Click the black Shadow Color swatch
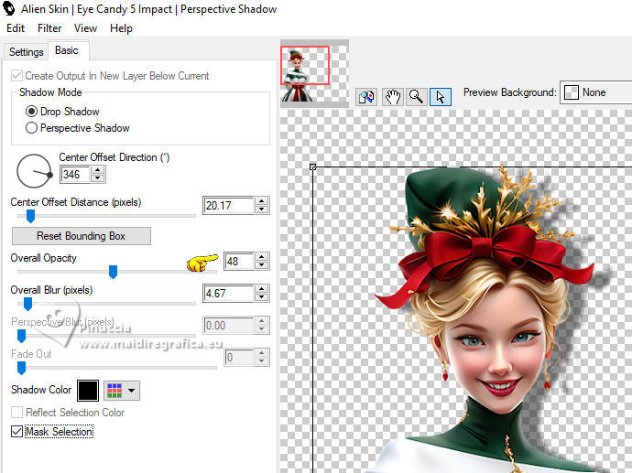Screen dimensions: 632x473 point(88,391)
